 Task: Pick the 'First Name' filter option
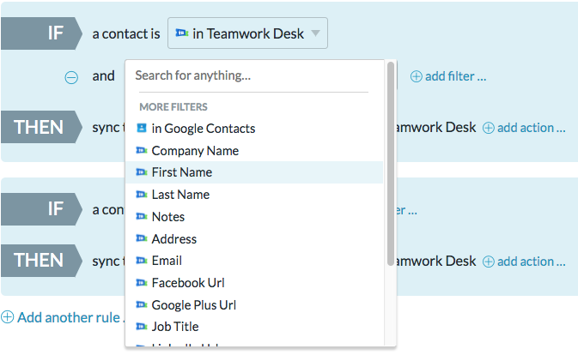click(x=254, y=172)
